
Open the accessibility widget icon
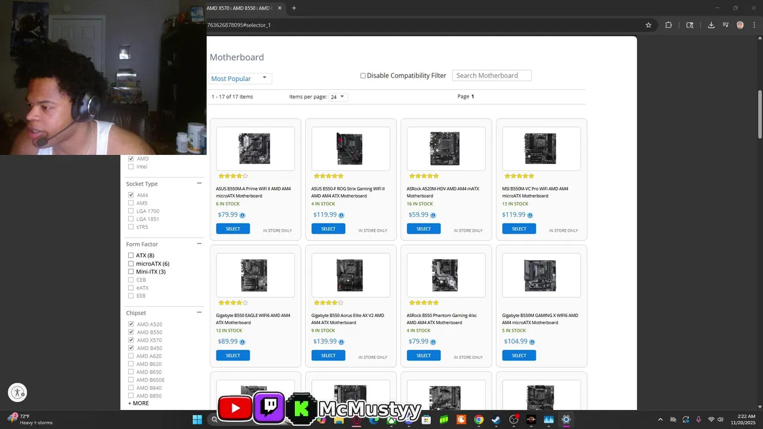18,393
